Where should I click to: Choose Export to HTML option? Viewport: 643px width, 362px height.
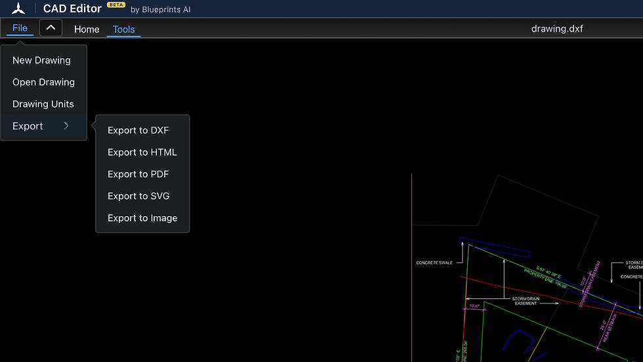142,152
